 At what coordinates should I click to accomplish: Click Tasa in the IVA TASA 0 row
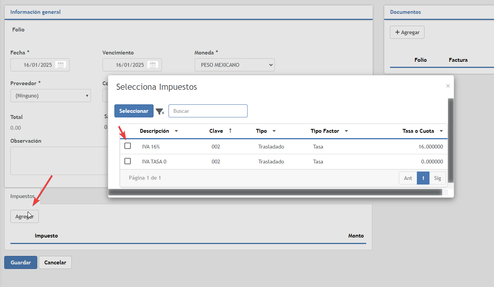click(x=318, y=162)
